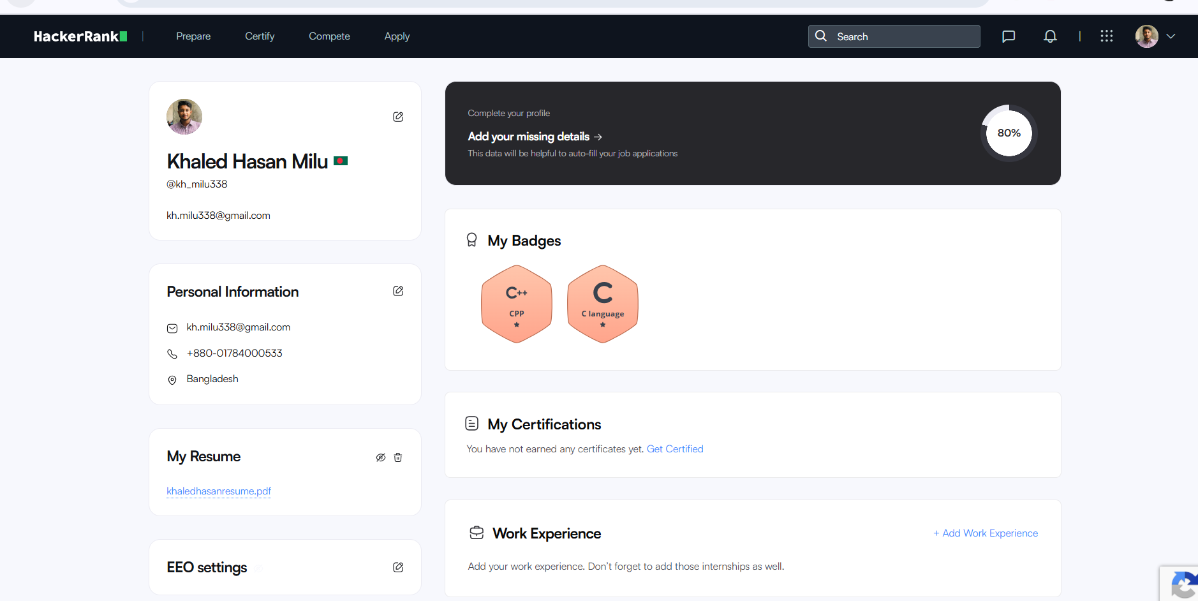Open khaledhasanresume.pdf link
The width and height of the screenshot is (1198, 601).
coord(219,491)
